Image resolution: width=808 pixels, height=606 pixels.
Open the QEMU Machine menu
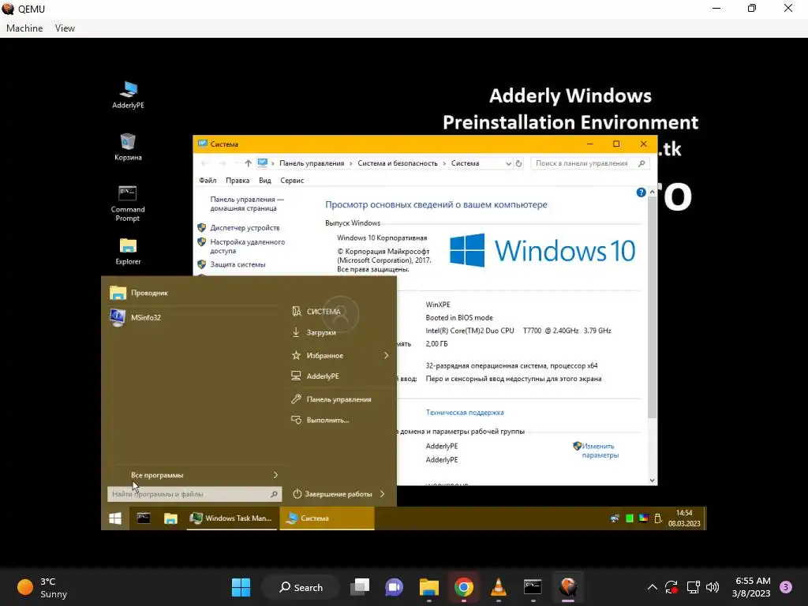[x=24, y=28]
